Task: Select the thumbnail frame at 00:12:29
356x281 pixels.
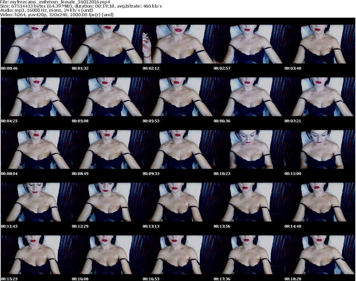Action: 107,202
